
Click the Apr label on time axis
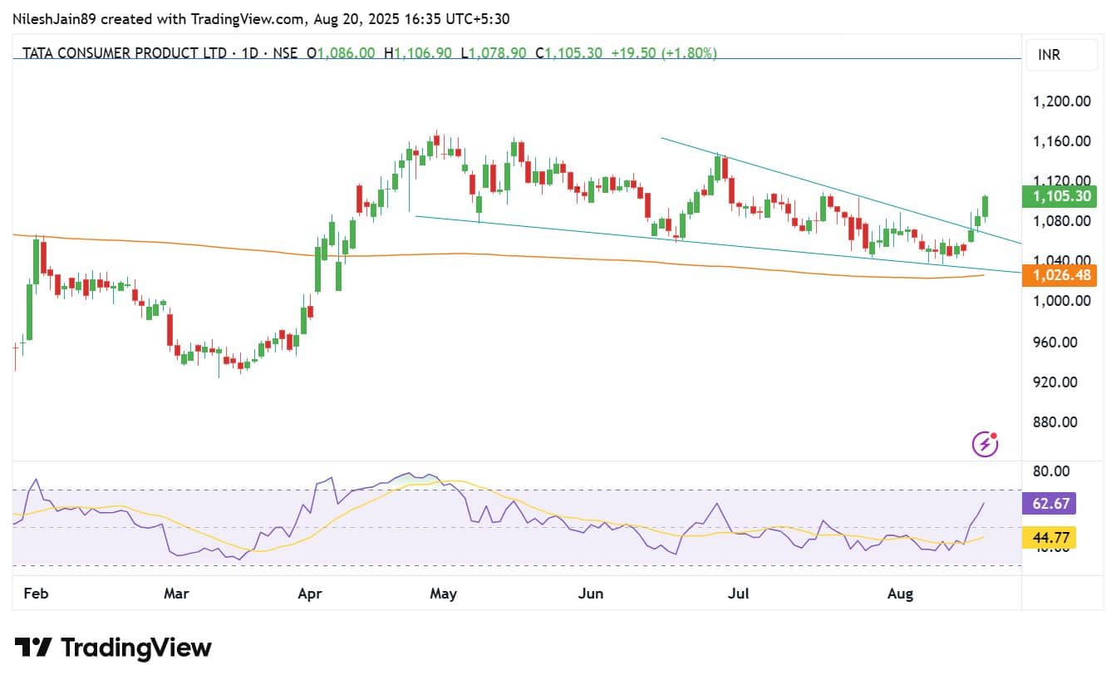[x=309, y=594]
